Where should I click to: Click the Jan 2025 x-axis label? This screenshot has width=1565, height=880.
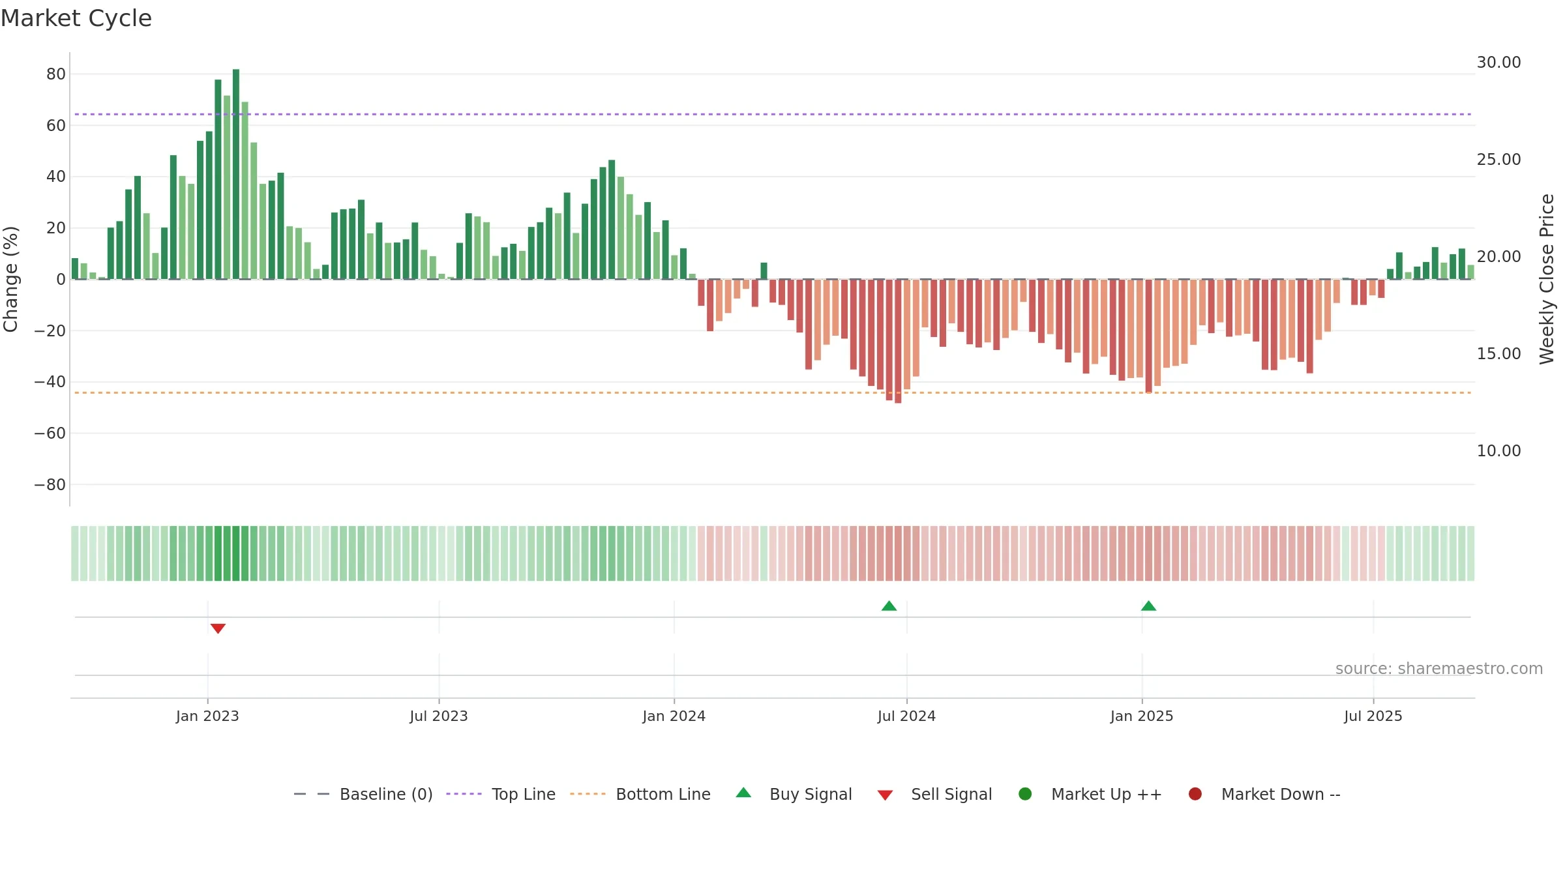tap(1142, 716)
